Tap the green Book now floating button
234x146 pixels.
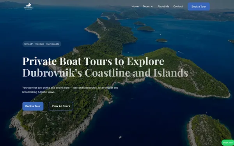(228, 143)
